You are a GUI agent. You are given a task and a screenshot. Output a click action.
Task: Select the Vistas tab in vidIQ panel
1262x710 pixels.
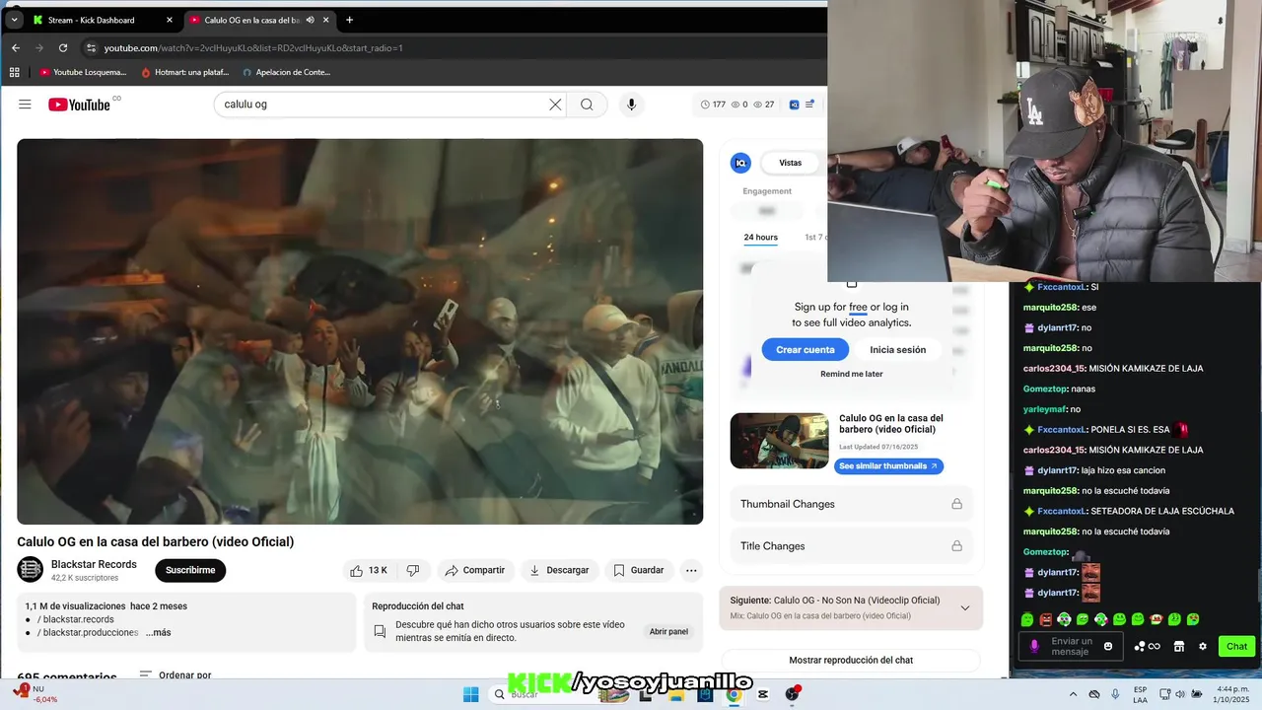pos(790,163)
